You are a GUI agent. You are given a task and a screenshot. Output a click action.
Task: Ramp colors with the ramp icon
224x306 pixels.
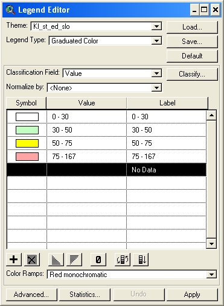click(141, 260)
